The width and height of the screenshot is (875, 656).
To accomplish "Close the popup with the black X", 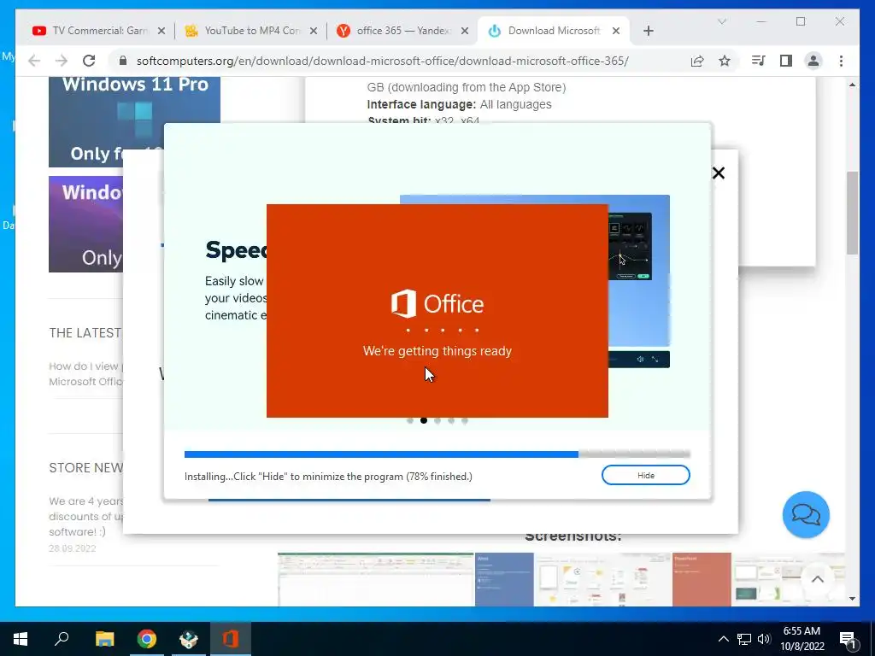I will (x=718, y=173).
